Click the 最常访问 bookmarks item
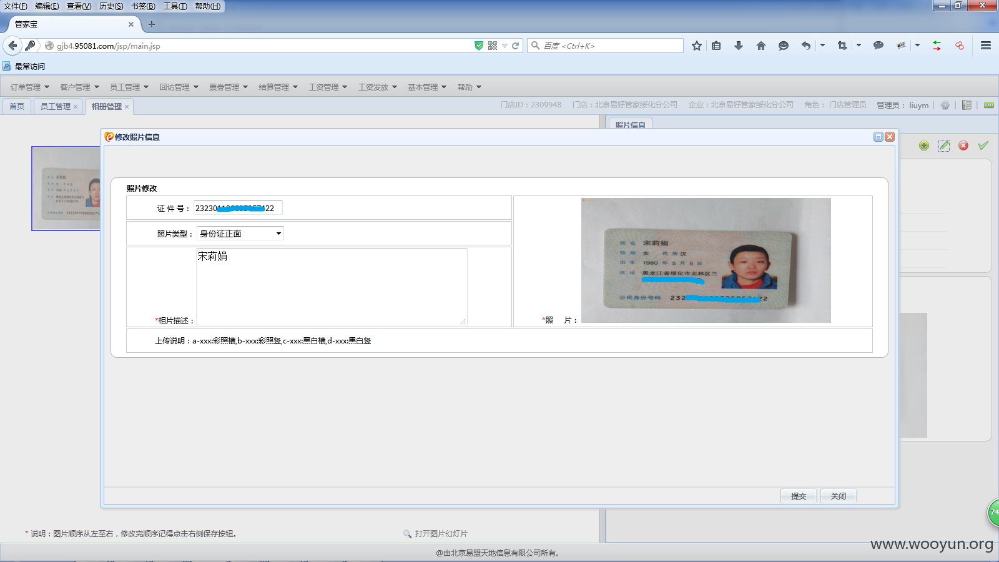This screenshot has width=999, height=562. pos(24,66)
